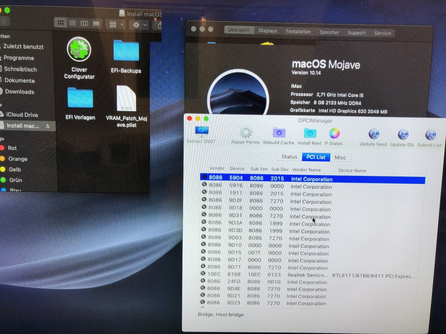This screenshot has height=334, width=446.
Task: Open the Support tab in About This Mac
Action: [x=356, y=33]
